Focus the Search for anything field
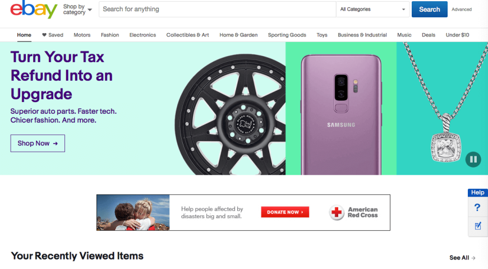Image resolution: width=488 pixels, height=269 pixels. (217, 10)
